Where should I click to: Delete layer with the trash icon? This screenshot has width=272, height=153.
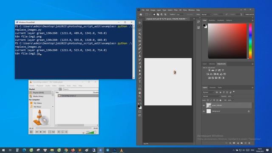tap(249, 143)
